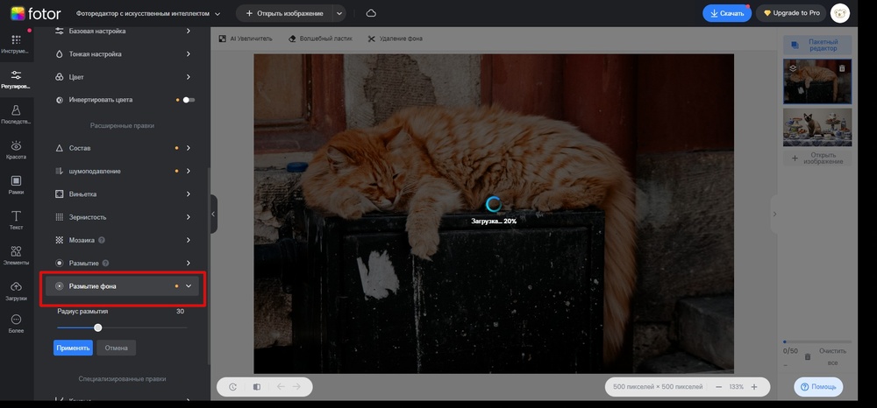Screen dimensions: 877x408
Task: Click the compare before/after icon
Action: (x=256, y=386)
